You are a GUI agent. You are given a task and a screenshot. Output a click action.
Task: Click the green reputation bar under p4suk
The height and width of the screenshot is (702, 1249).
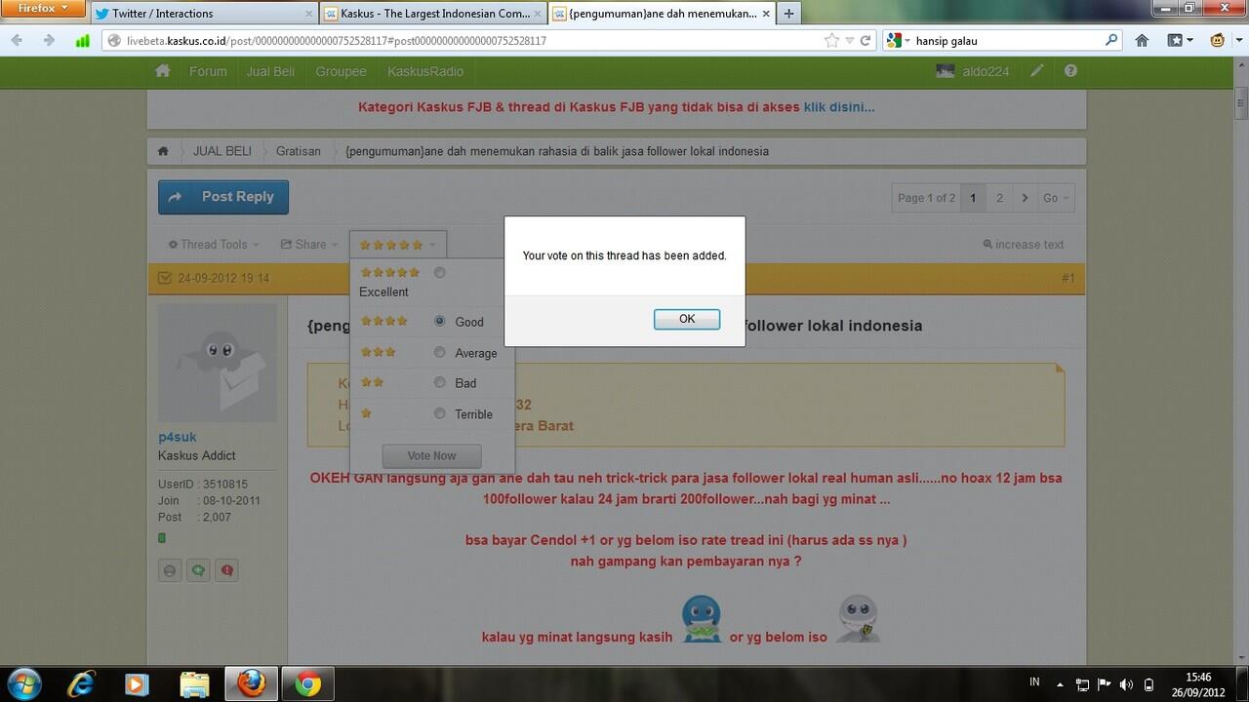162,538
